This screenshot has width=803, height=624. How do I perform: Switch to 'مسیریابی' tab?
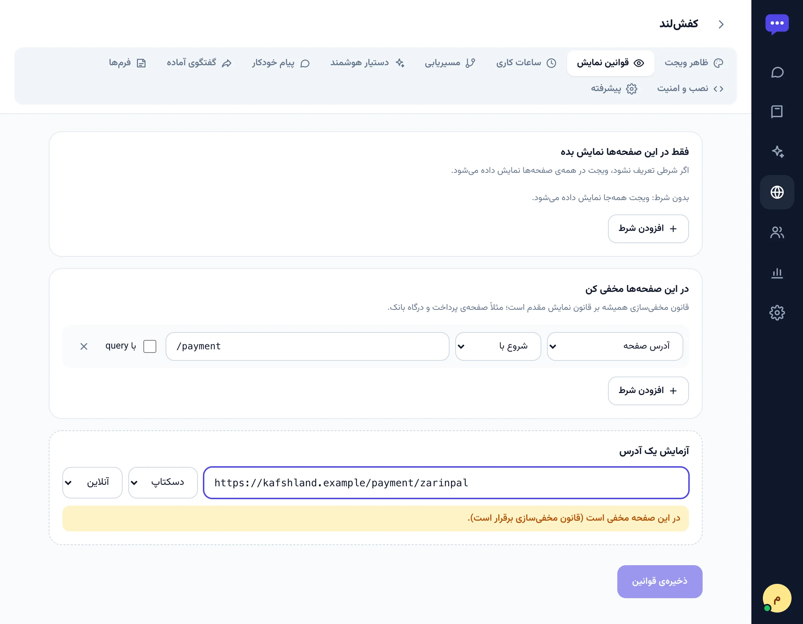(450, 63)
